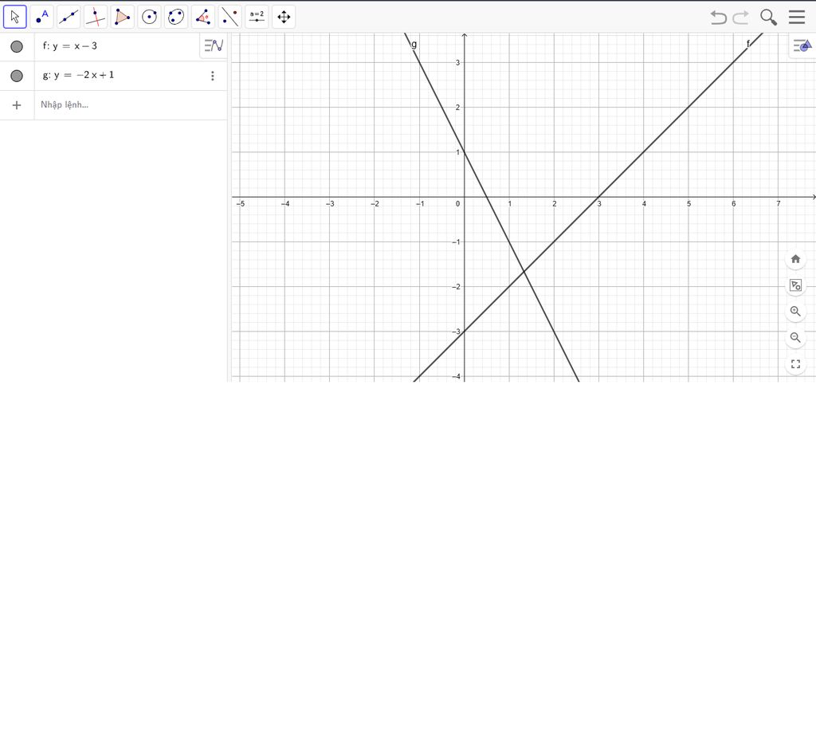This screenshot has width=816, height=746.
Task: Toggle visibility of line f
Action: click(x=17, y=46)
